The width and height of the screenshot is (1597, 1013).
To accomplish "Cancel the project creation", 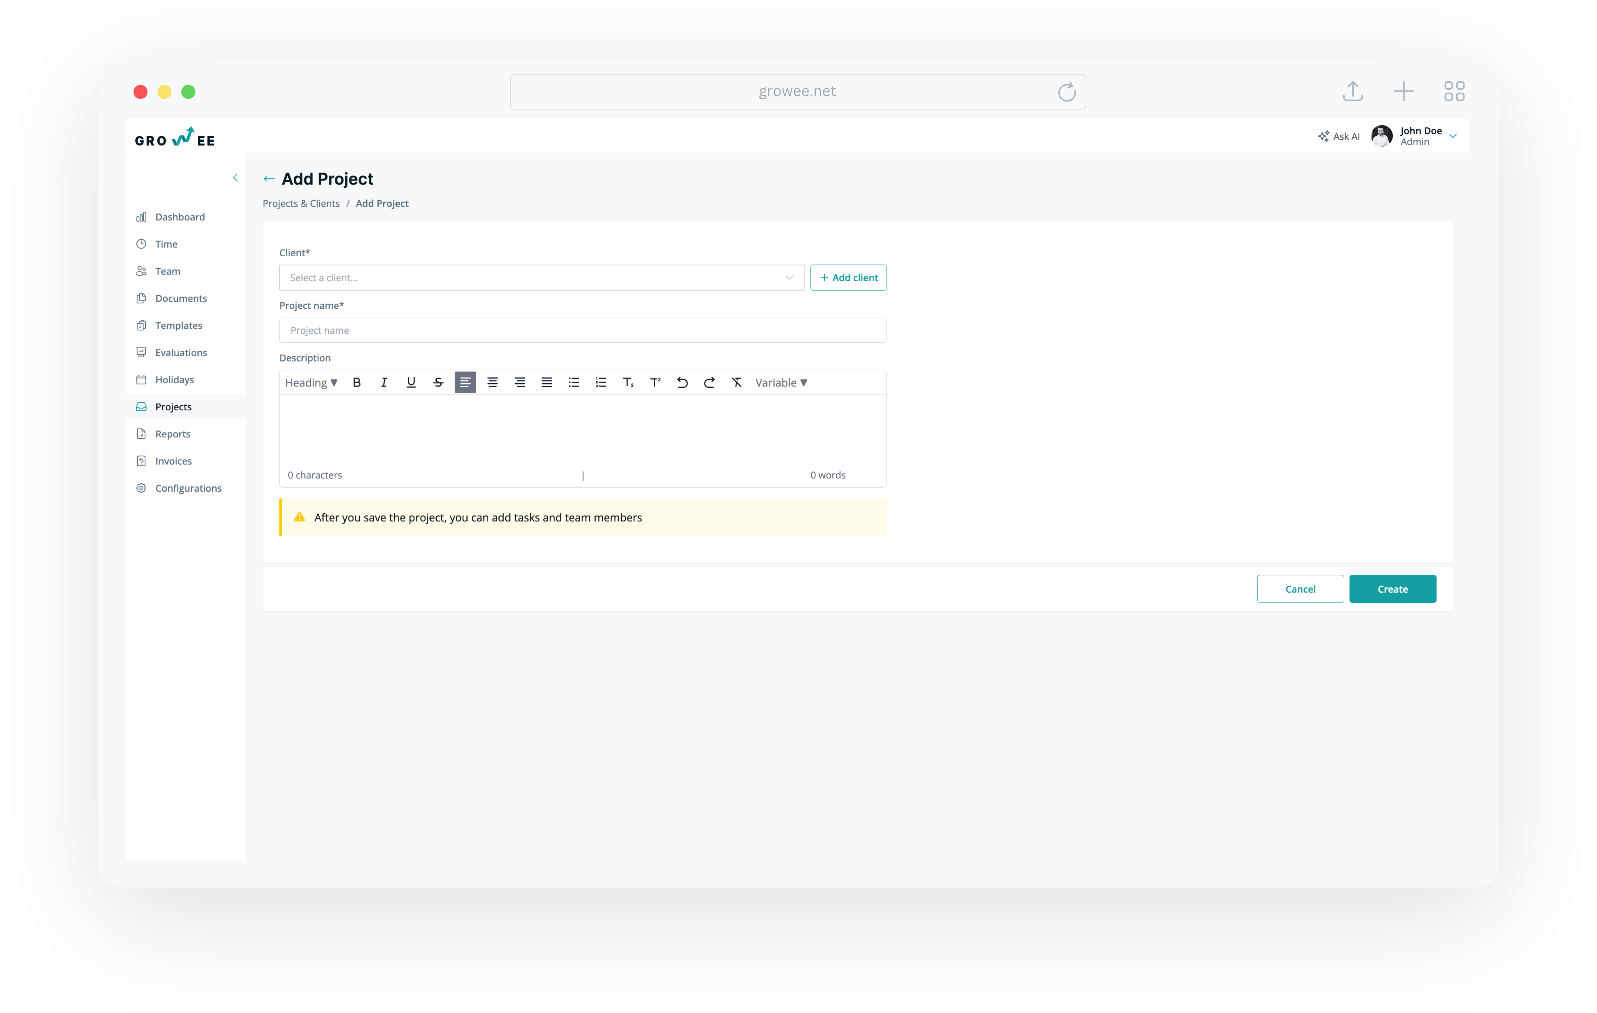I will (1301, 589).
